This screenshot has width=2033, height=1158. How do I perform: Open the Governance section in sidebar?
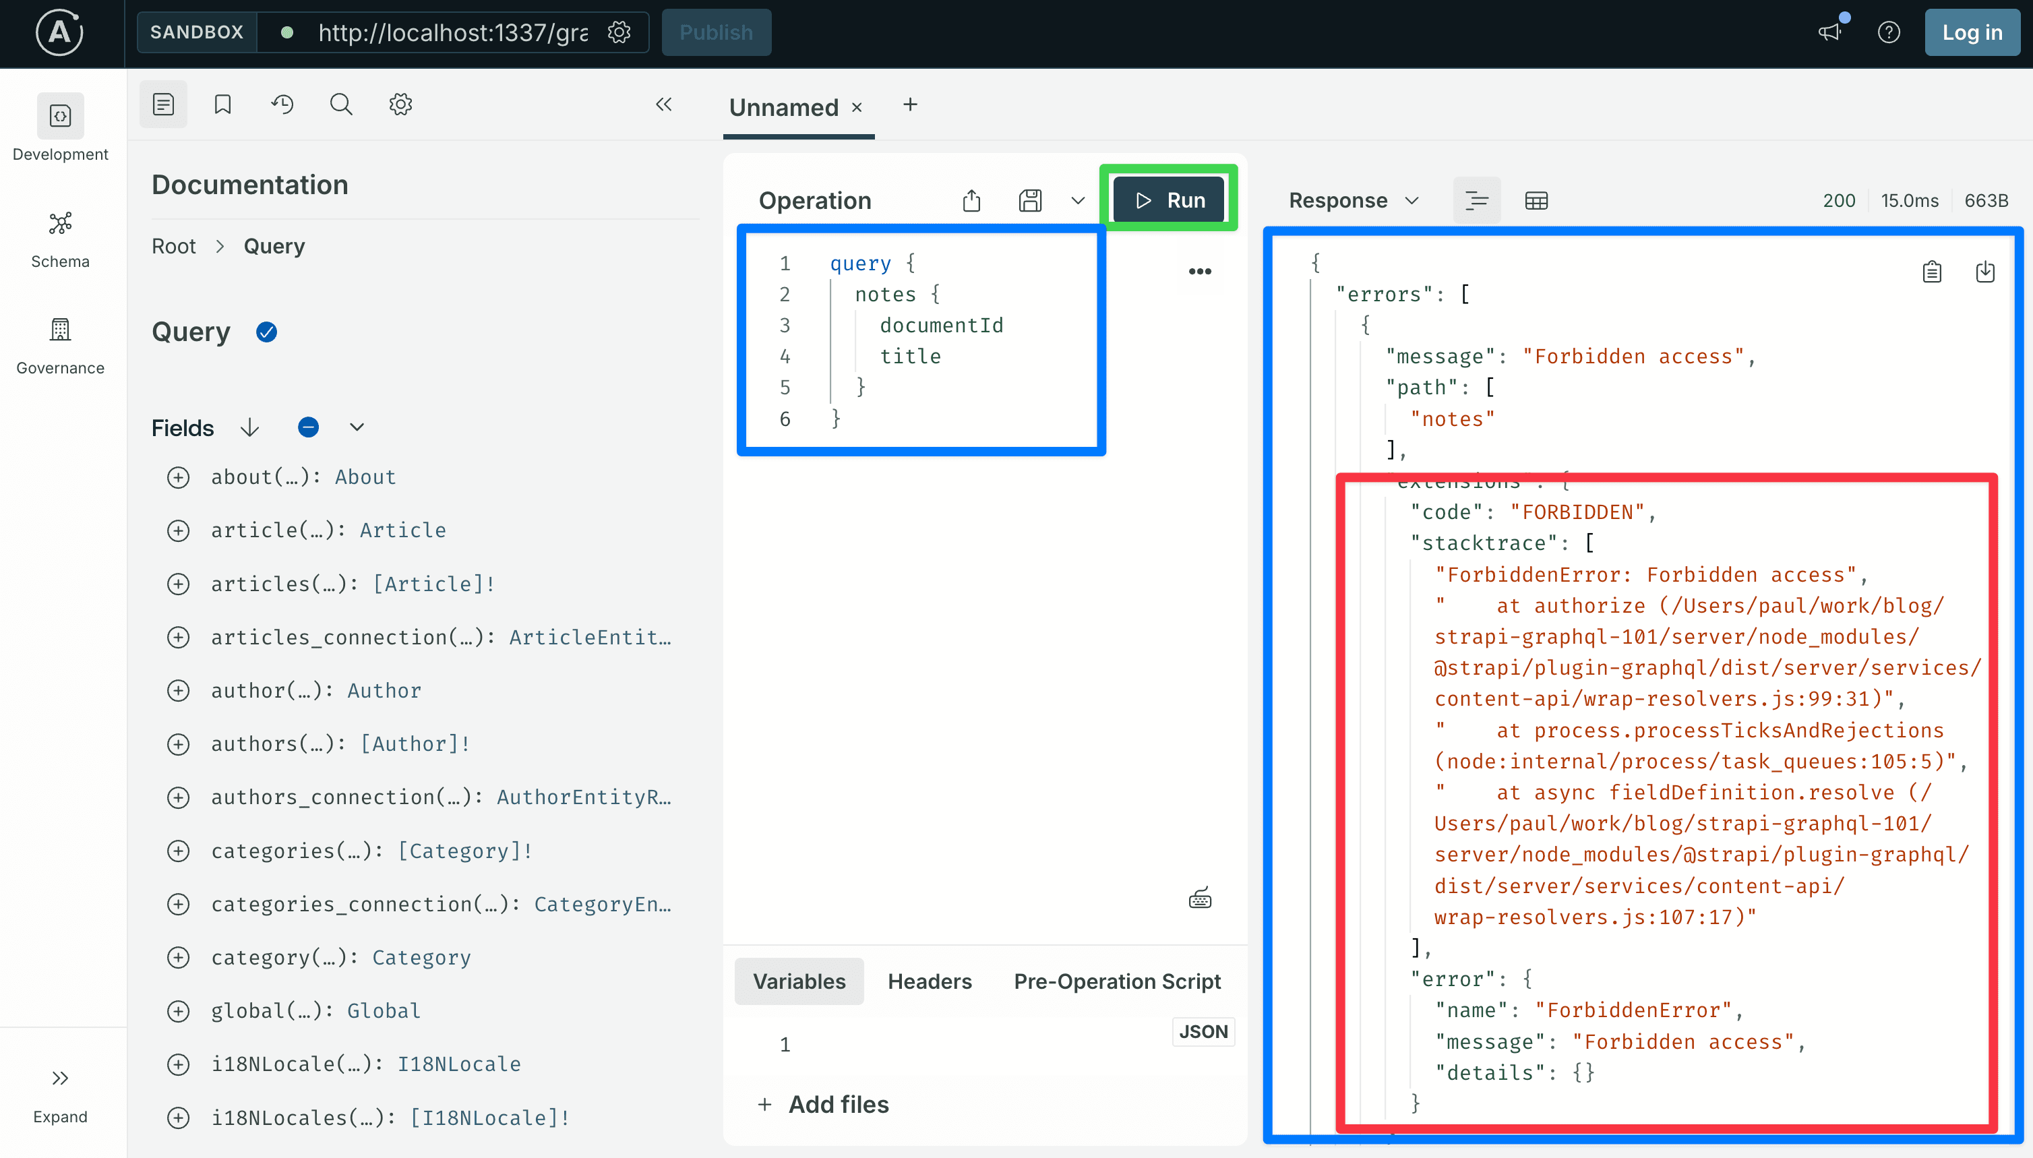[61, 346]
